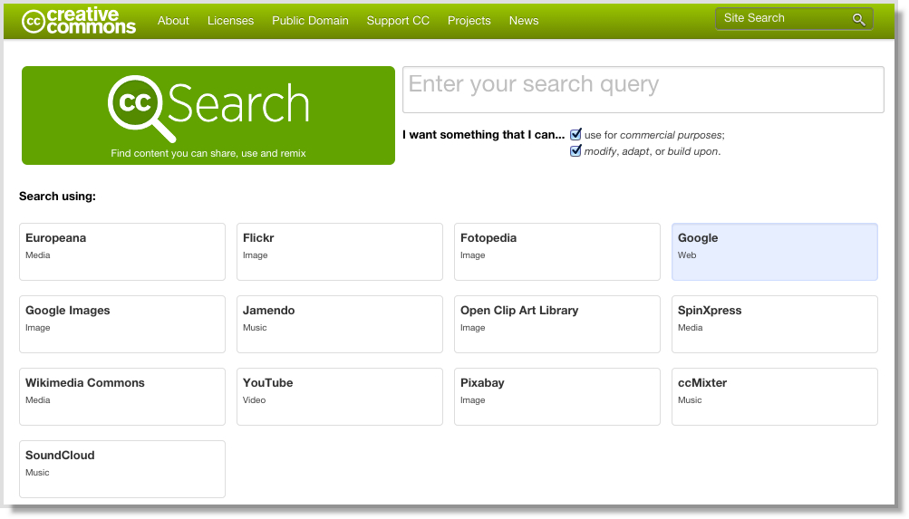The image size is (909, 519).
Task: Uncheck modify, adapt, or build upon
Action: tap(575, 150)
